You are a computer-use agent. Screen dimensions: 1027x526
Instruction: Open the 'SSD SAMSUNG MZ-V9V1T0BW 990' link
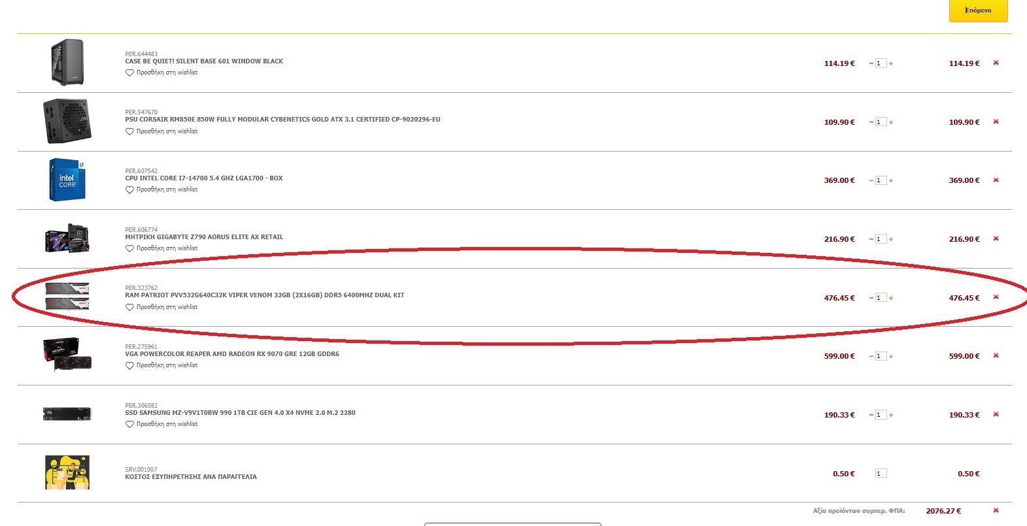click(x=240, y=413)
